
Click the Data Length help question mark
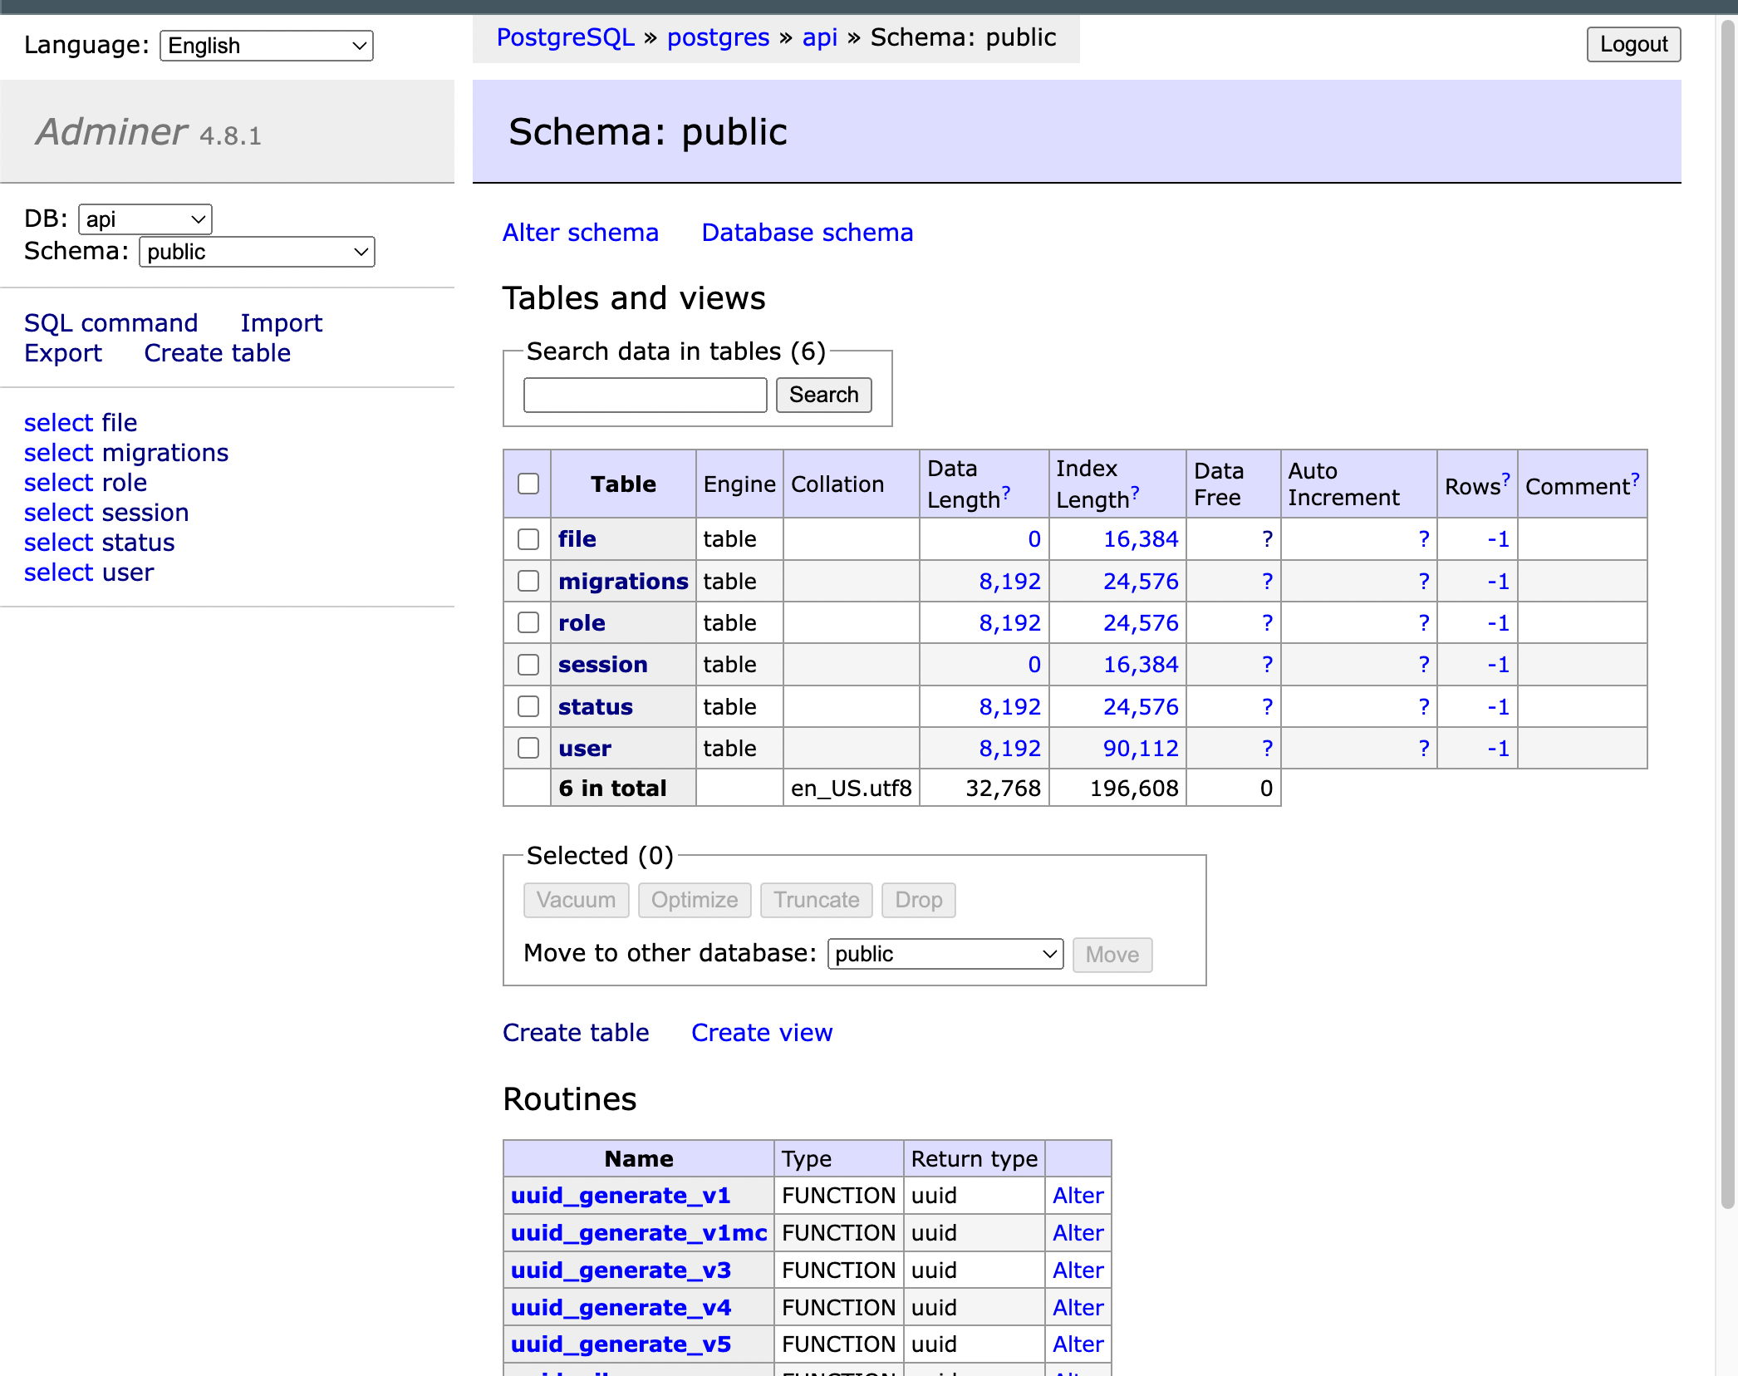[x=1006, y=493]
